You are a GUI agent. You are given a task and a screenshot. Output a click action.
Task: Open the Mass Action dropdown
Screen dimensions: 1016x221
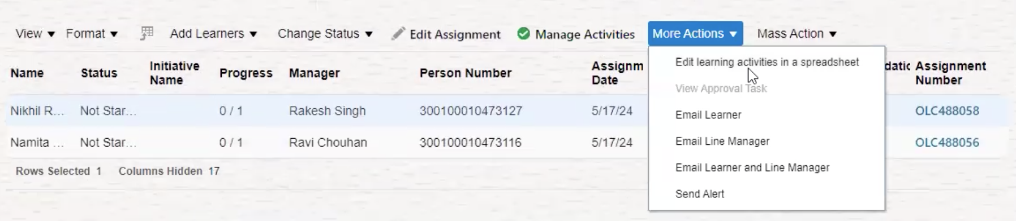point(797,34)
